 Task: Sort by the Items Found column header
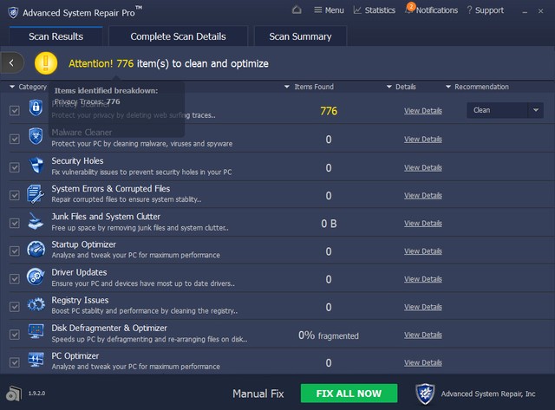[309, 87]
